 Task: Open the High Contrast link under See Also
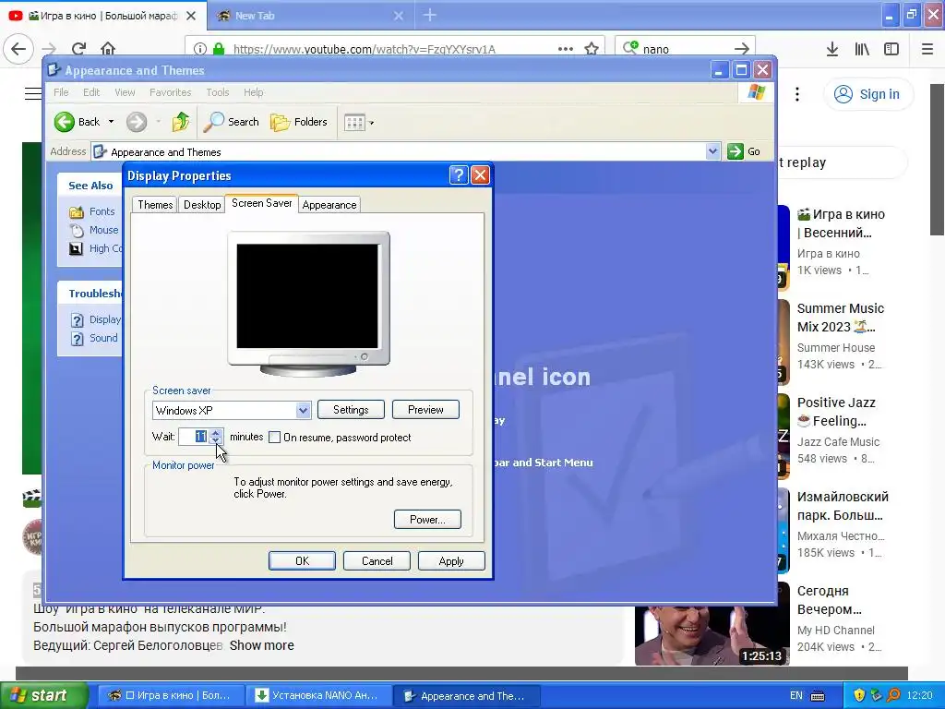click(x=105, y=248)
